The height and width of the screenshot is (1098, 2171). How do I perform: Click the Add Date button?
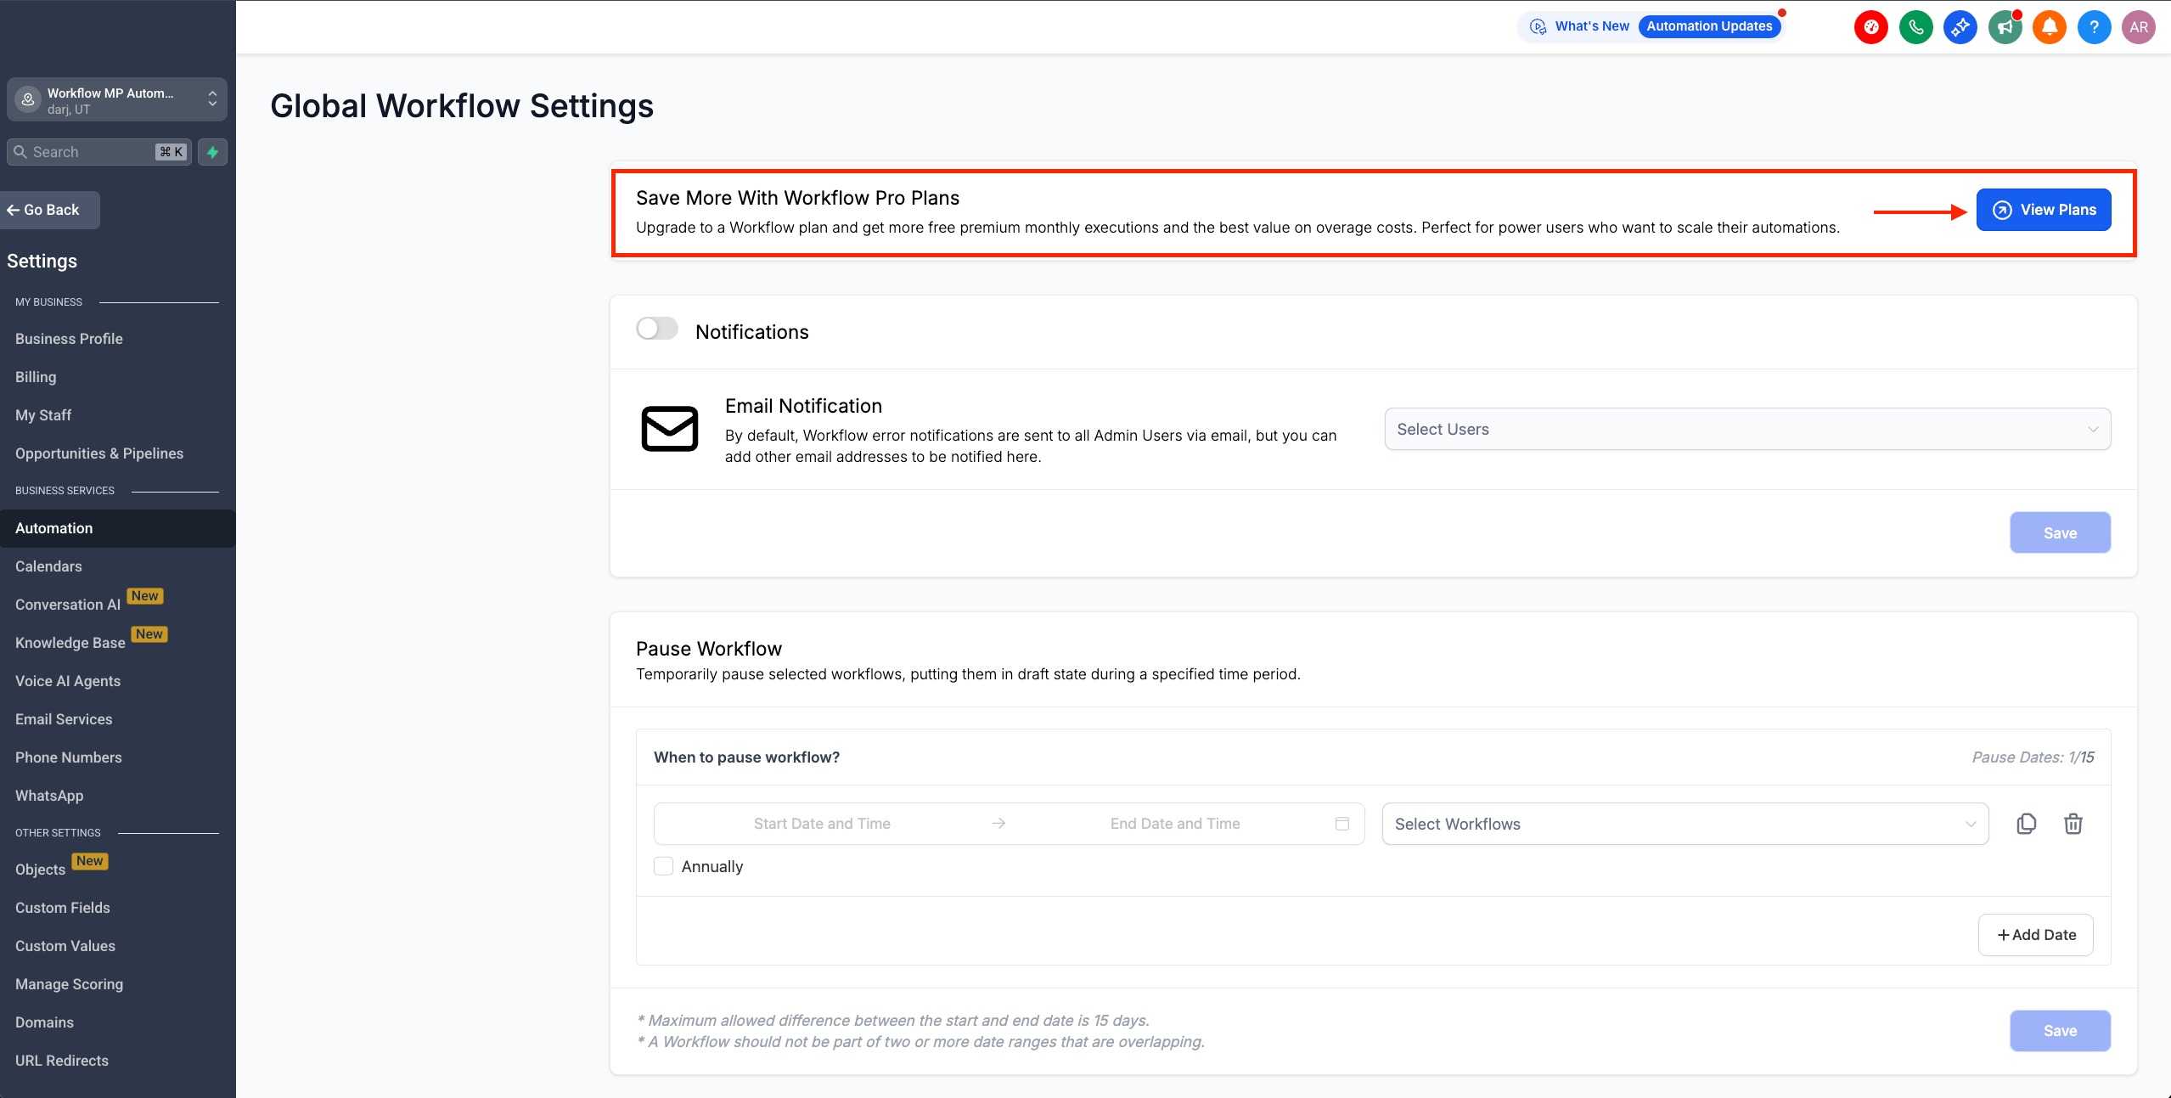(x=2035, y=935)
